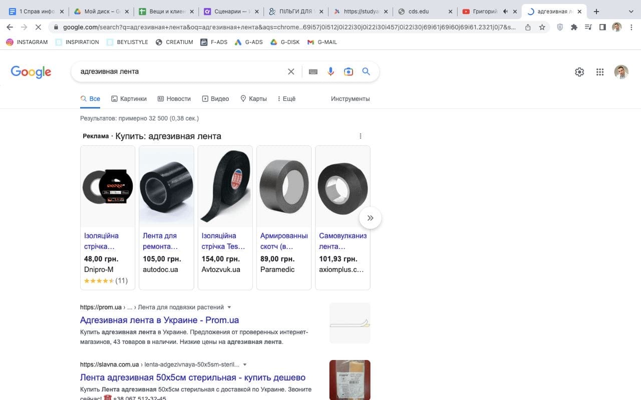The width and height of the screenshot is (641, 400).
Task: Click the blue magnifier search button
Action: click(x=366, y=71)
